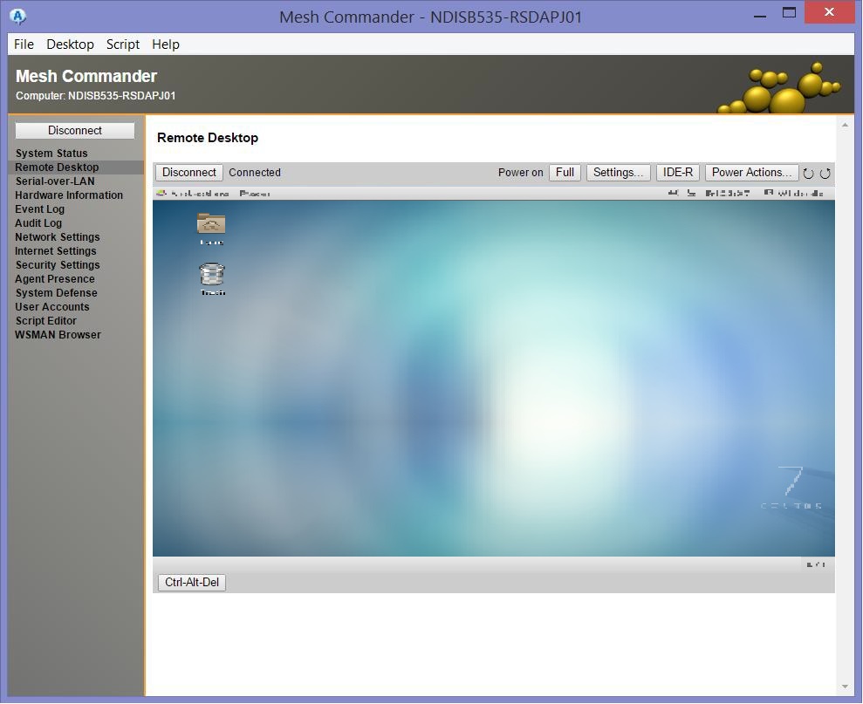Click the user menu in remote top panel
The width and height of the screenshot is (863, 704).
coord(794,193)
